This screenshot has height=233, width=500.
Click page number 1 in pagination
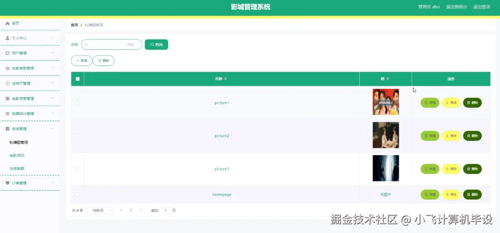[x=131, y=211]
